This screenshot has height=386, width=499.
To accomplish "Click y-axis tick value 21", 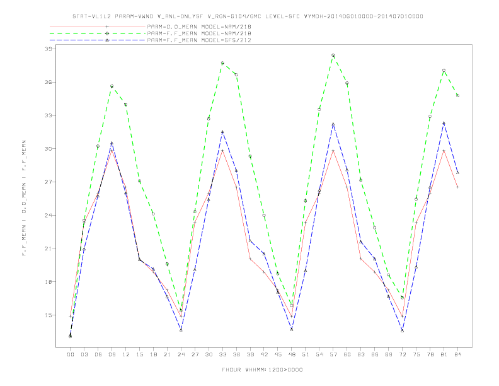I will [x=49, y=249].
